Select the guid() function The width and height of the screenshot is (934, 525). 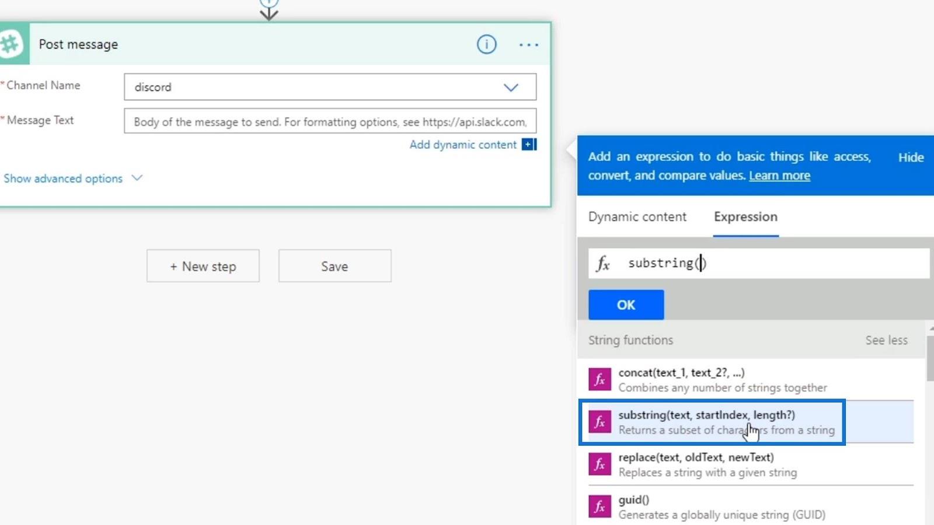751,507
